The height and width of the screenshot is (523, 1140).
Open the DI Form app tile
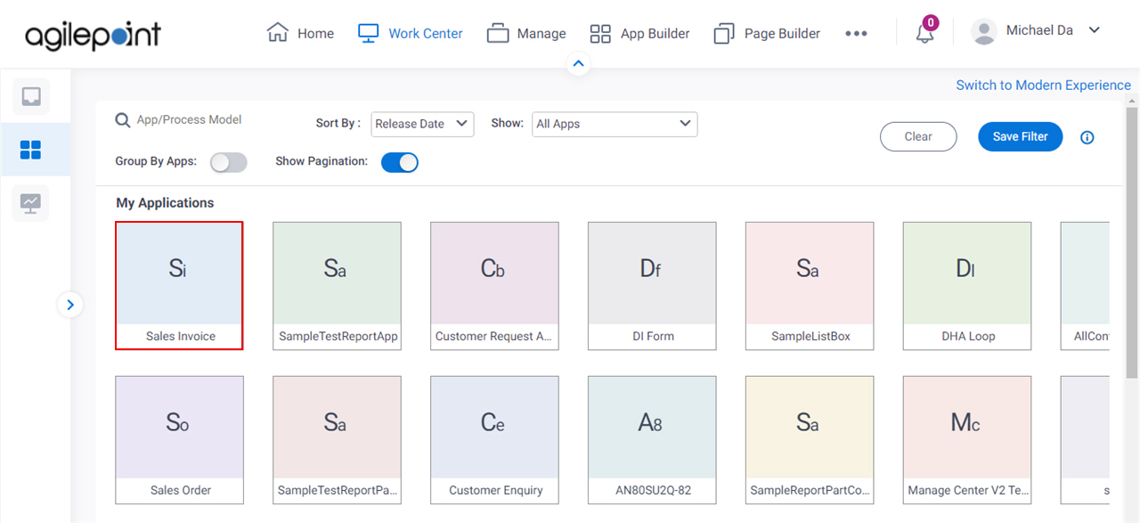click(x=653, y=285)
